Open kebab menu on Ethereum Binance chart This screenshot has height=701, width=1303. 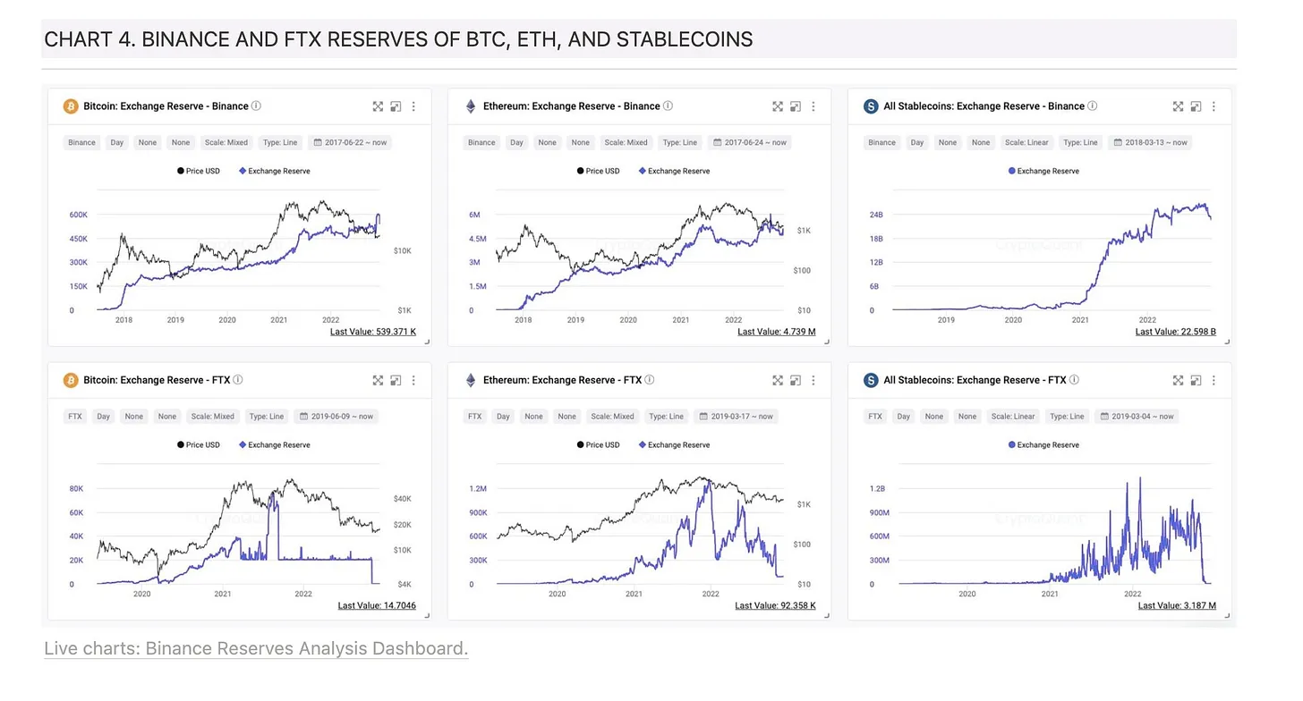pyautogui.click(x=813, y=106)
